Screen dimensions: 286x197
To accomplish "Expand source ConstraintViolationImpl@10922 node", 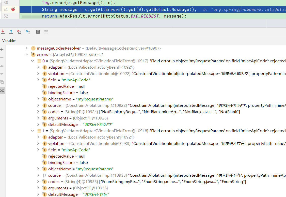I will pos(38,105).
